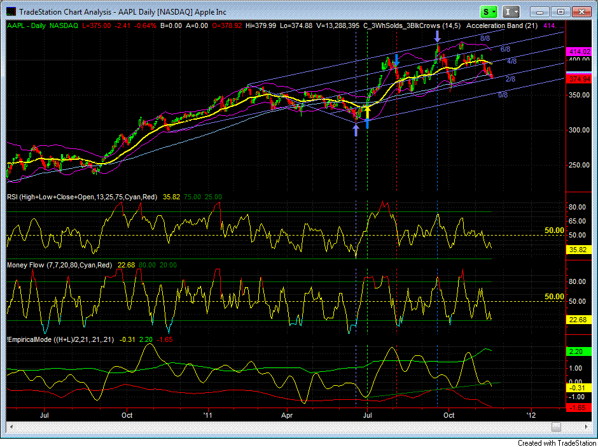Click the '2/8' channel line label
Image resolution: width=598 pixels, height=447 pixels.
[510, 79]
